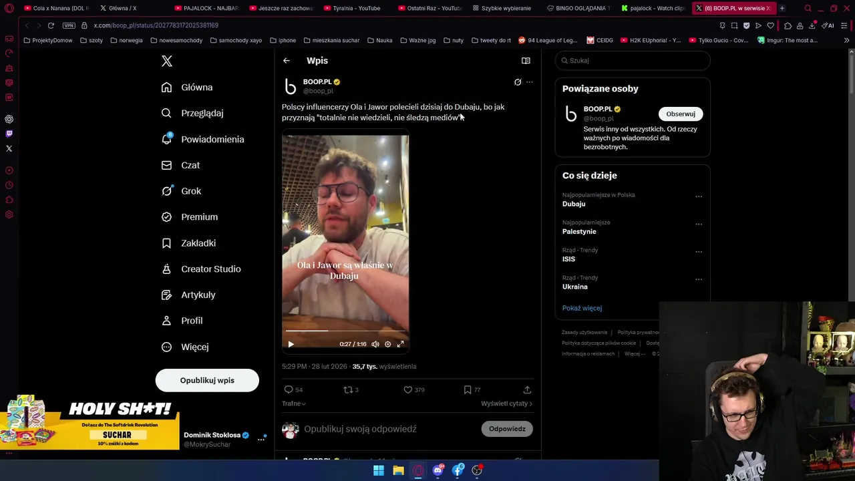Open the norwegia bookmarks folder
This screenshot has height=481, width=855.
(126, 40)
